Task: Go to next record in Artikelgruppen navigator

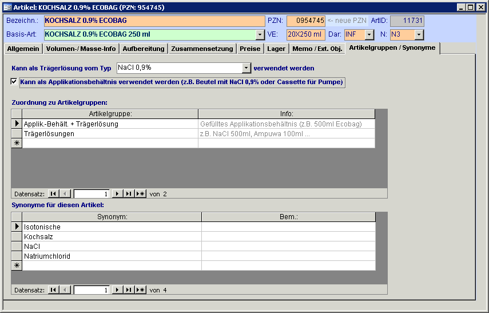Action: click(x=117, y=194)
